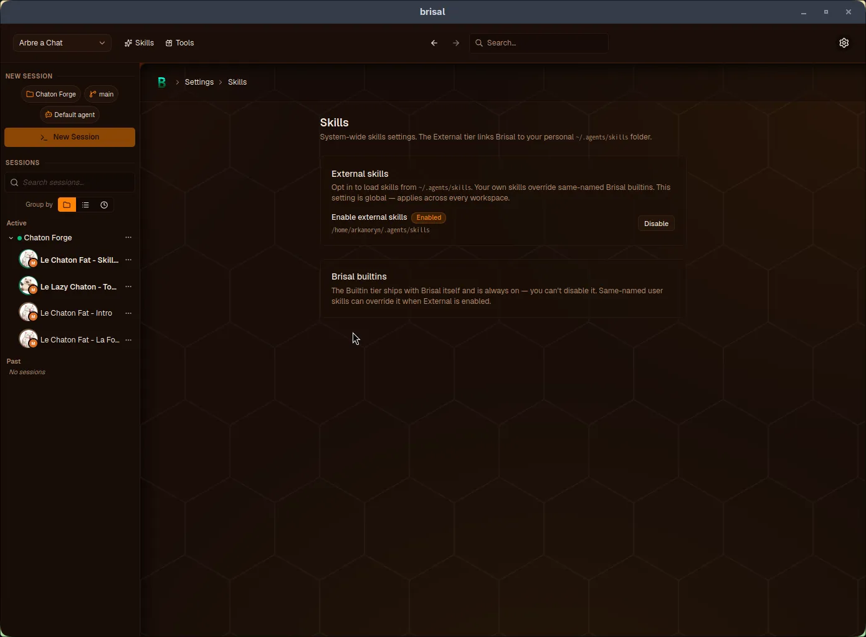Click the Active section label
The image size is (866, 637).
[x=17, y=223]
